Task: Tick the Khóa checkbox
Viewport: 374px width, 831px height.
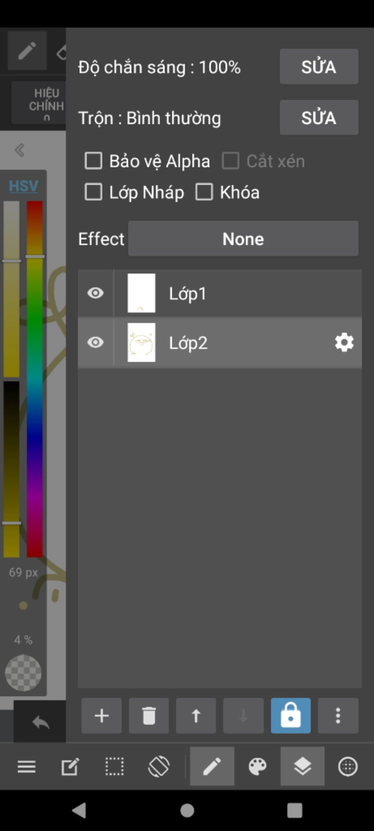Action: [x=204, y=192]
